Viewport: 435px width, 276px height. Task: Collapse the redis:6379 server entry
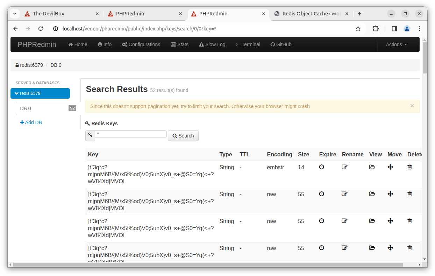(x=40, y=93)
